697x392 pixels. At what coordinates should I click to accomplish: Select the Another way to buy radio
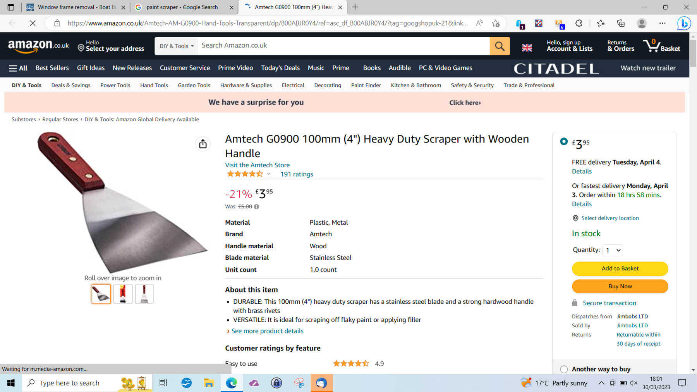(x=564, y=369)
